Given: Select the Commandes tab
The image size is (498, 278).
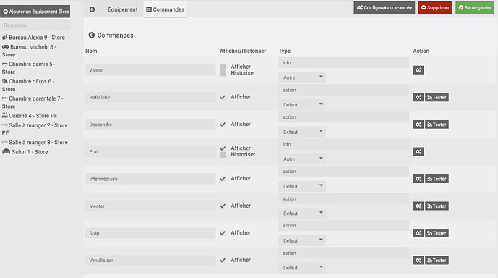Looking at the screenshot, I should 165,9.
